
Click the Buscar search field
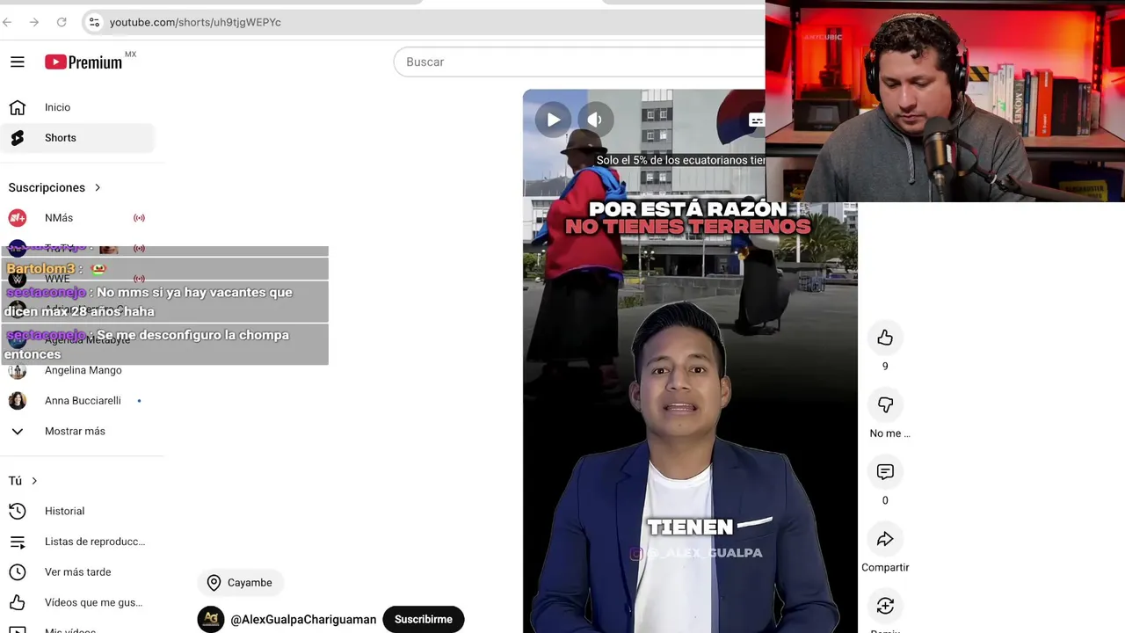coord(580,62)
